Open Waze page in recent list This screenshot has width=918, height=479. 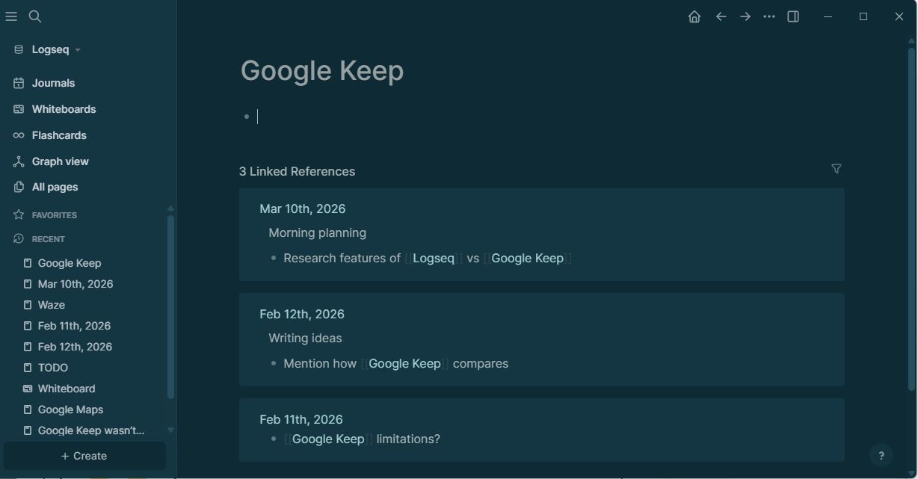52,305
